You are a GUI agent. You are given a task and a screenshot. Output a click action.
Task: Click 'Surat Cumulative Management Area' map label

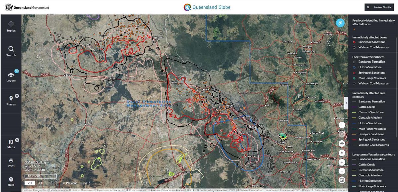pyautogui.click(x=149, y=103)
